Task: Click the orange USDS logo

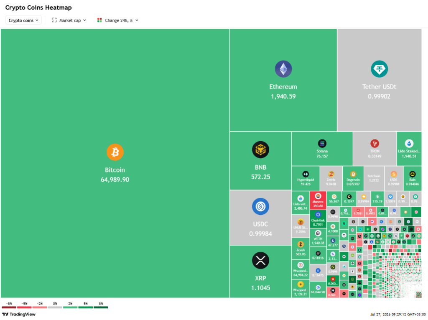Action: [x=393, y=174]
